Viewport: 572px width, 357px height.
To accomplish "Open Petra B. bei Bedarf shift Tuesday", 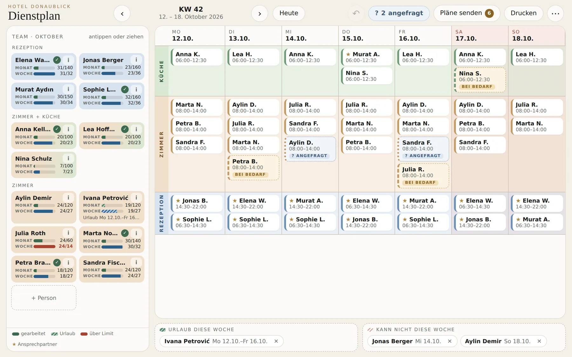I will (x=254, y=168).
